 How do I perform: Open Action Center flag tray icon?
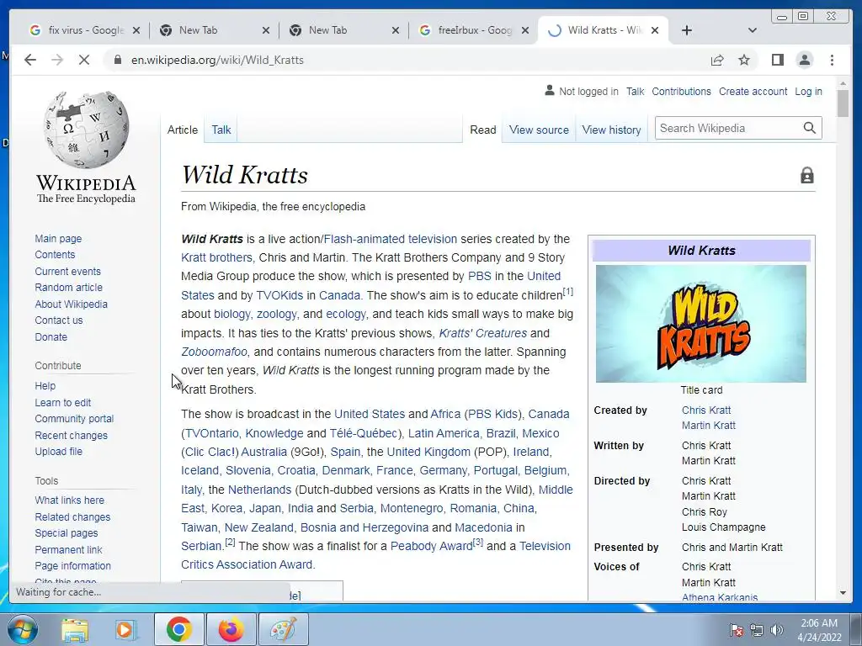click(736, 630)
